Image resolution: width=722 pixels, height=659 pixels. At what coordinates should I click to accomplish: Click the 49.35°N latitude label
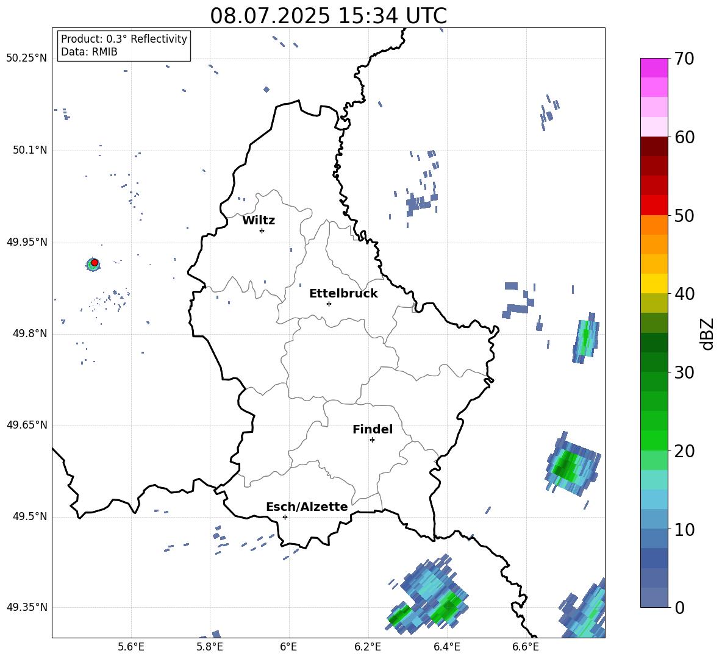[x=27, y=607]
